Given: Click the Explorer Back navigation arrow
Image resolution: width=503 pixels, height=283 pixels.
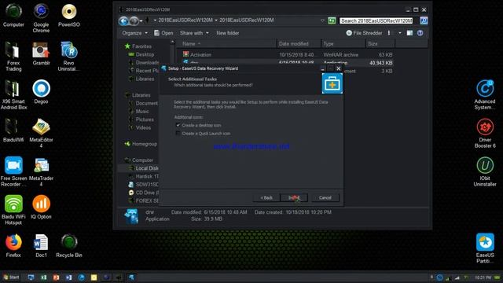Looking at the screenshot, I should click(x=123, y=21).
